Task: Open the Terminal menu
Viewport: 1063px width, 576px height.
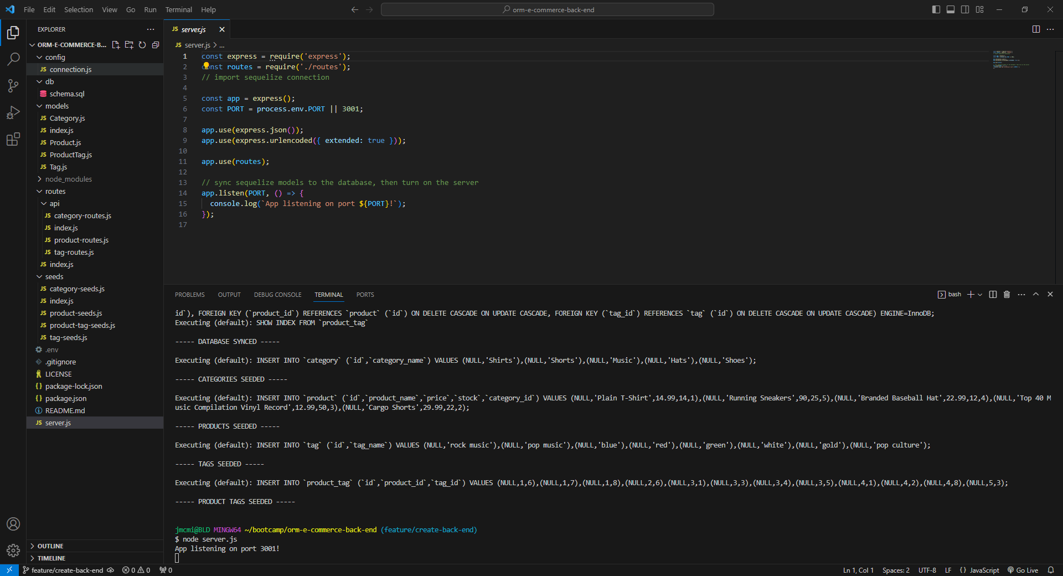Action: tap(178, 9)
